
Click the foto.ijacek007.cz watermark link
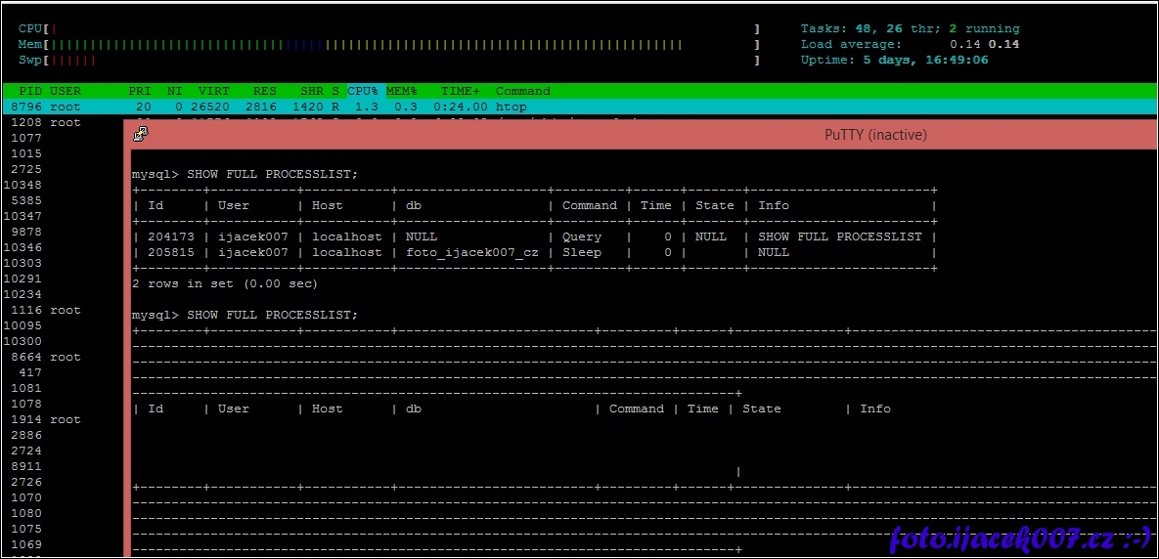[1016, 537]
